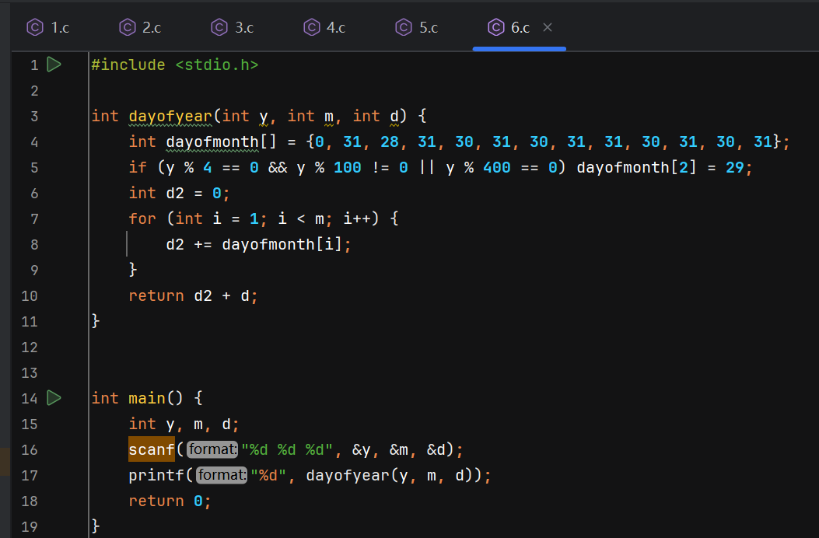Open the 4.c tab
The width and height of the screenshot is (819, 538).
pos(335,27)
